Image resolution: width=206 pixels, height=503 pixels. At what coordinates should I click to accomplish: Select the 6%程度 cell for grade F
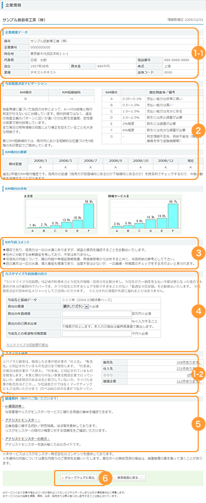[x=133, y=130]
